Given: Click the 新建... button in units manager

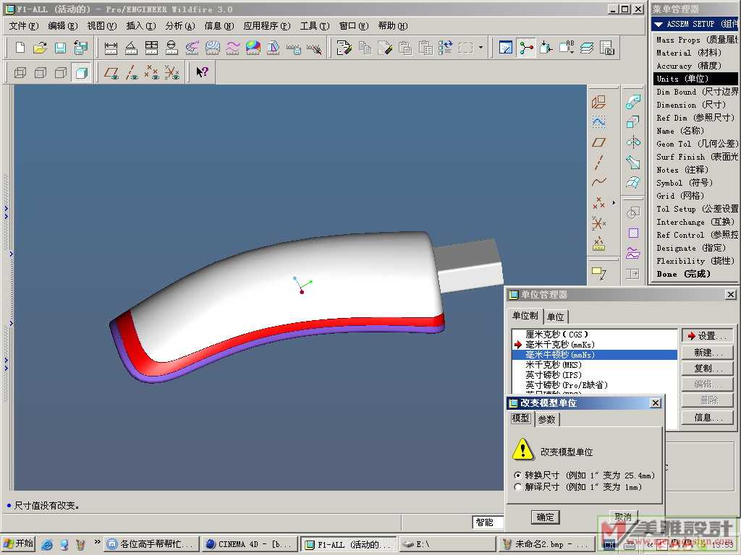Looking at the screenshot, I should tap(706, 353).
